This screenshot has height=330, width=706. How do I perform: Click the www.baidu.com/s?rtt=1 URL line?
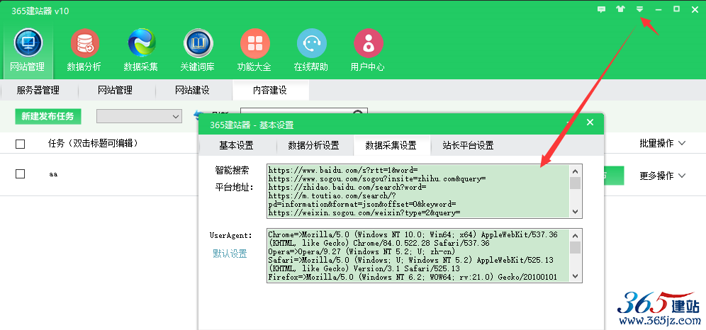click(343, 170)
